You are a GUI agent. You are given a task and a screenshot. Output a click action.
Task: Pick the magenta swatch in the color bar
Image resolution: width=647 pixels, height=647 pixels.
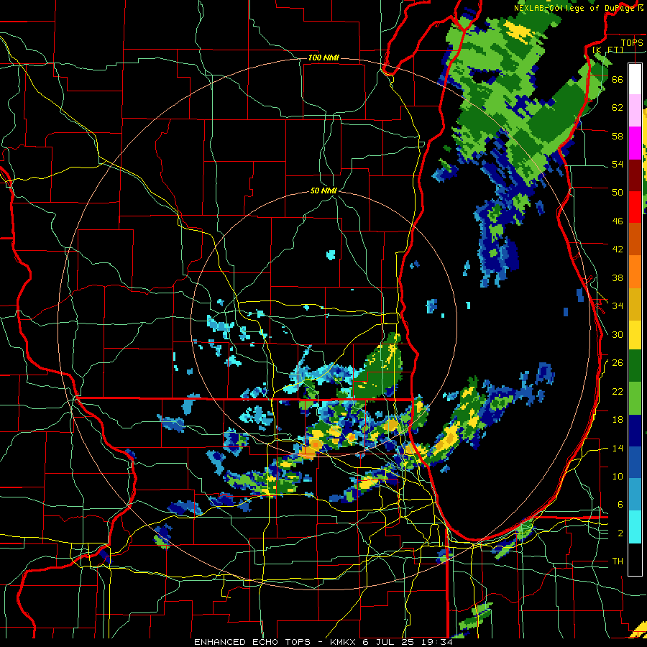[x=635, y=143]
